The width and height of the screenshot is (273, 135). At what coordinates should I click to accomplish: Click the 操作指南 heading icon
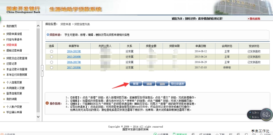pos(47,103)
